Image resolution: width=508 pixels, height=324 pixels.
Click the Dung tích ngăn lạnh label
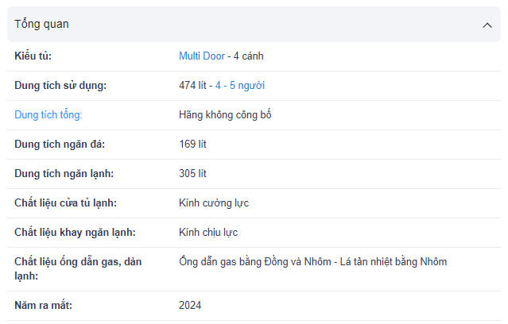(65, 174)
